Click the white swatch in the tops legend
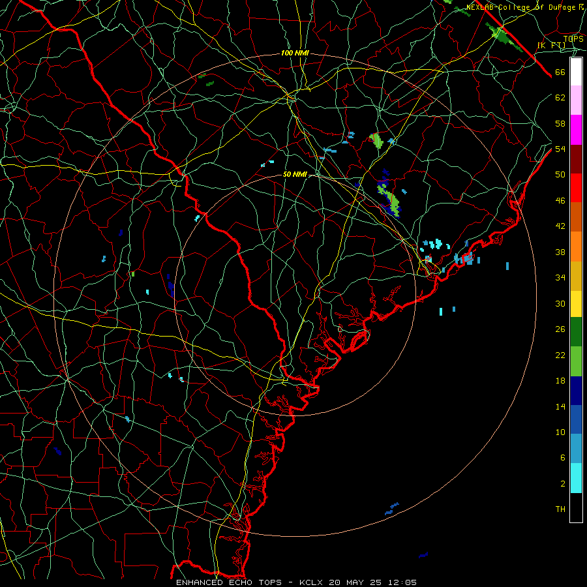 tap(576, 72)
